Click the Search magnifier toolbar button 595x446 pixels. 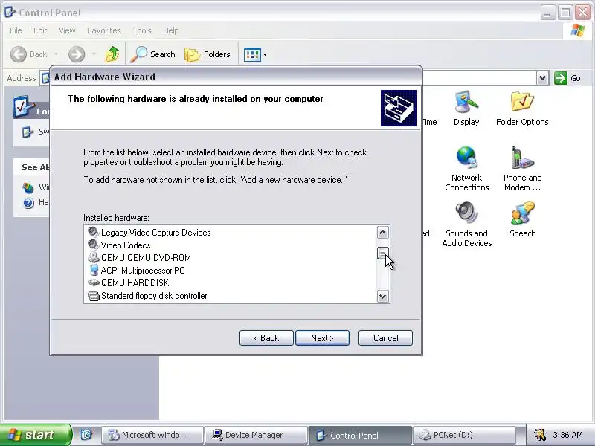pyautogui.click(x=153, y=54)
